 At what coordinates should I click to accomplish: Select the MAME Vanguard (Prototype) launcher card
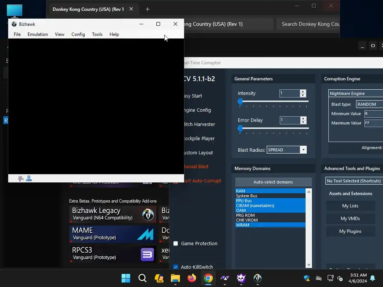point(113,234)
